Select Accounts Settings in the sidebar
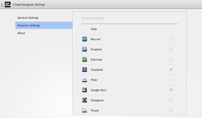202x118 pixels. tap(44, 25)
